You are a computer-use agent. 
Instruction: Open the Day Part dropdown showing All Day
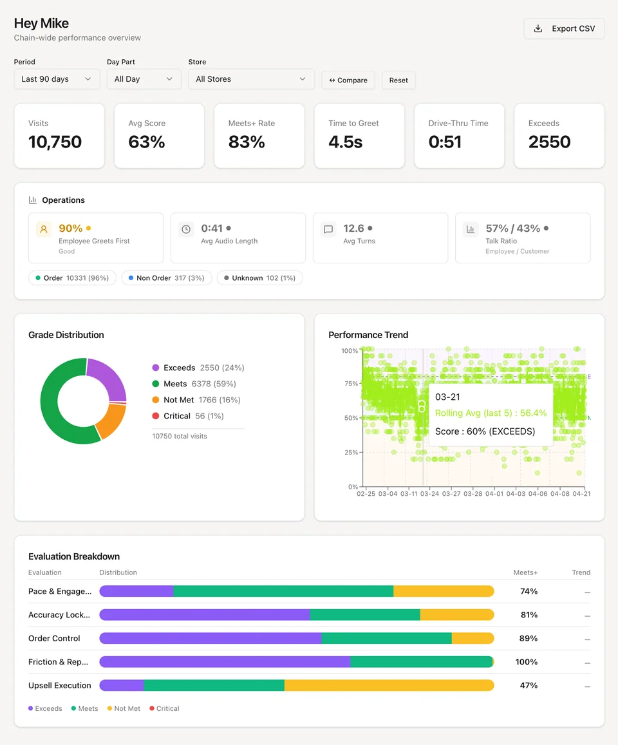point(144,79)
